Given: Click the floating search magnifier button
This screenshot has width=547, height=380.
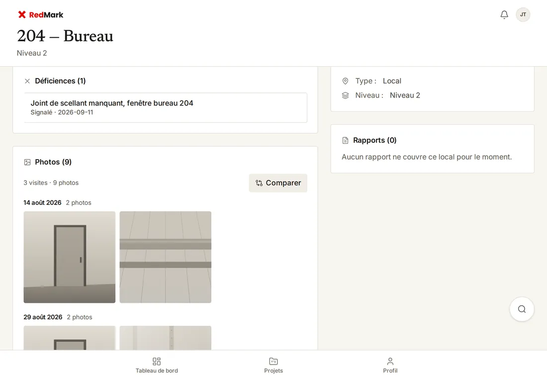Looking at the screenshot, I should point(522,309).
